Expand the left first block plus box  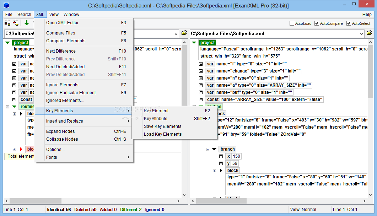pyautogui.click(x=15, y=114)
